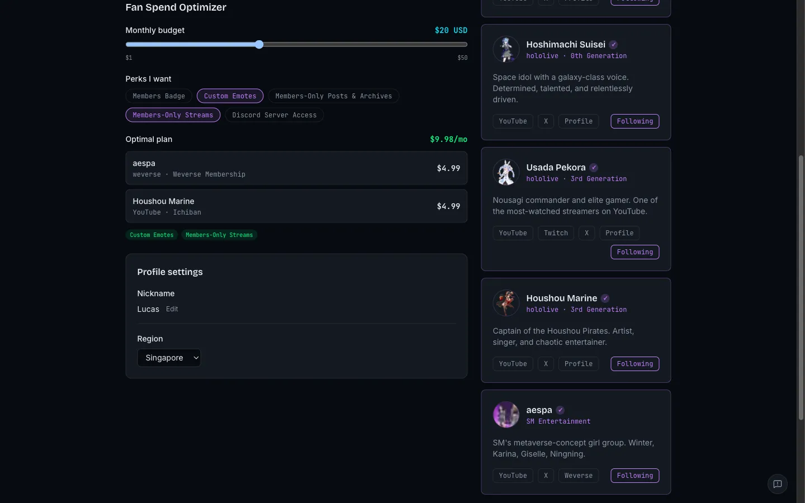Click the Houshou Marine card name heading
805x503 pixels.
coord(561,298)
